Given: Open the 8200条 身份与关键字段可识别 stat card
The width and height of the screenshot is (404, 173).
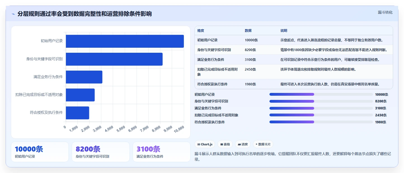Looking at the screenshot, I should click(101, 152).
